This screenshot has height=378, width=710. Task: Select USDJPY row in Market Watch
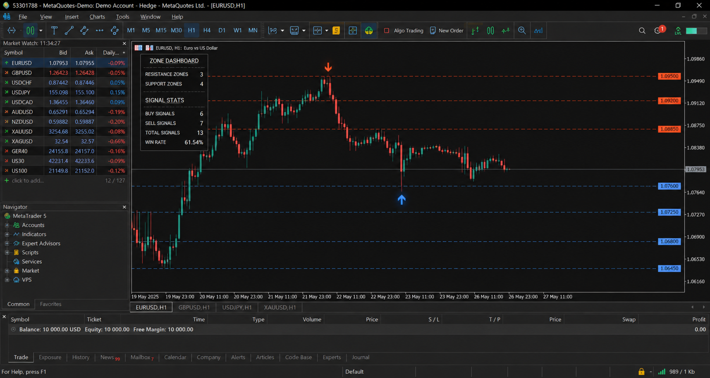tap(65, 92)
